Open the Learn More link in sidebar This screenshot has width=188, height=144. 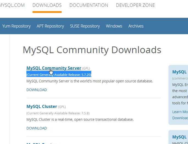point(180,112)
